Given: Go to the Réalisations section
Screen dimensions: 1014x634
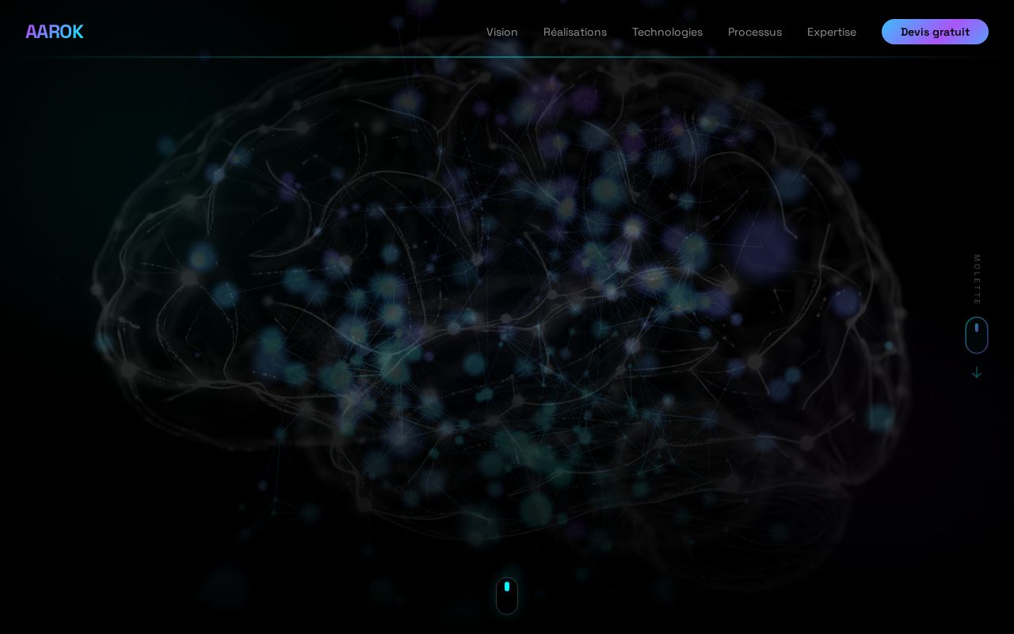Looking at the screenshot, I should (575, 32).
